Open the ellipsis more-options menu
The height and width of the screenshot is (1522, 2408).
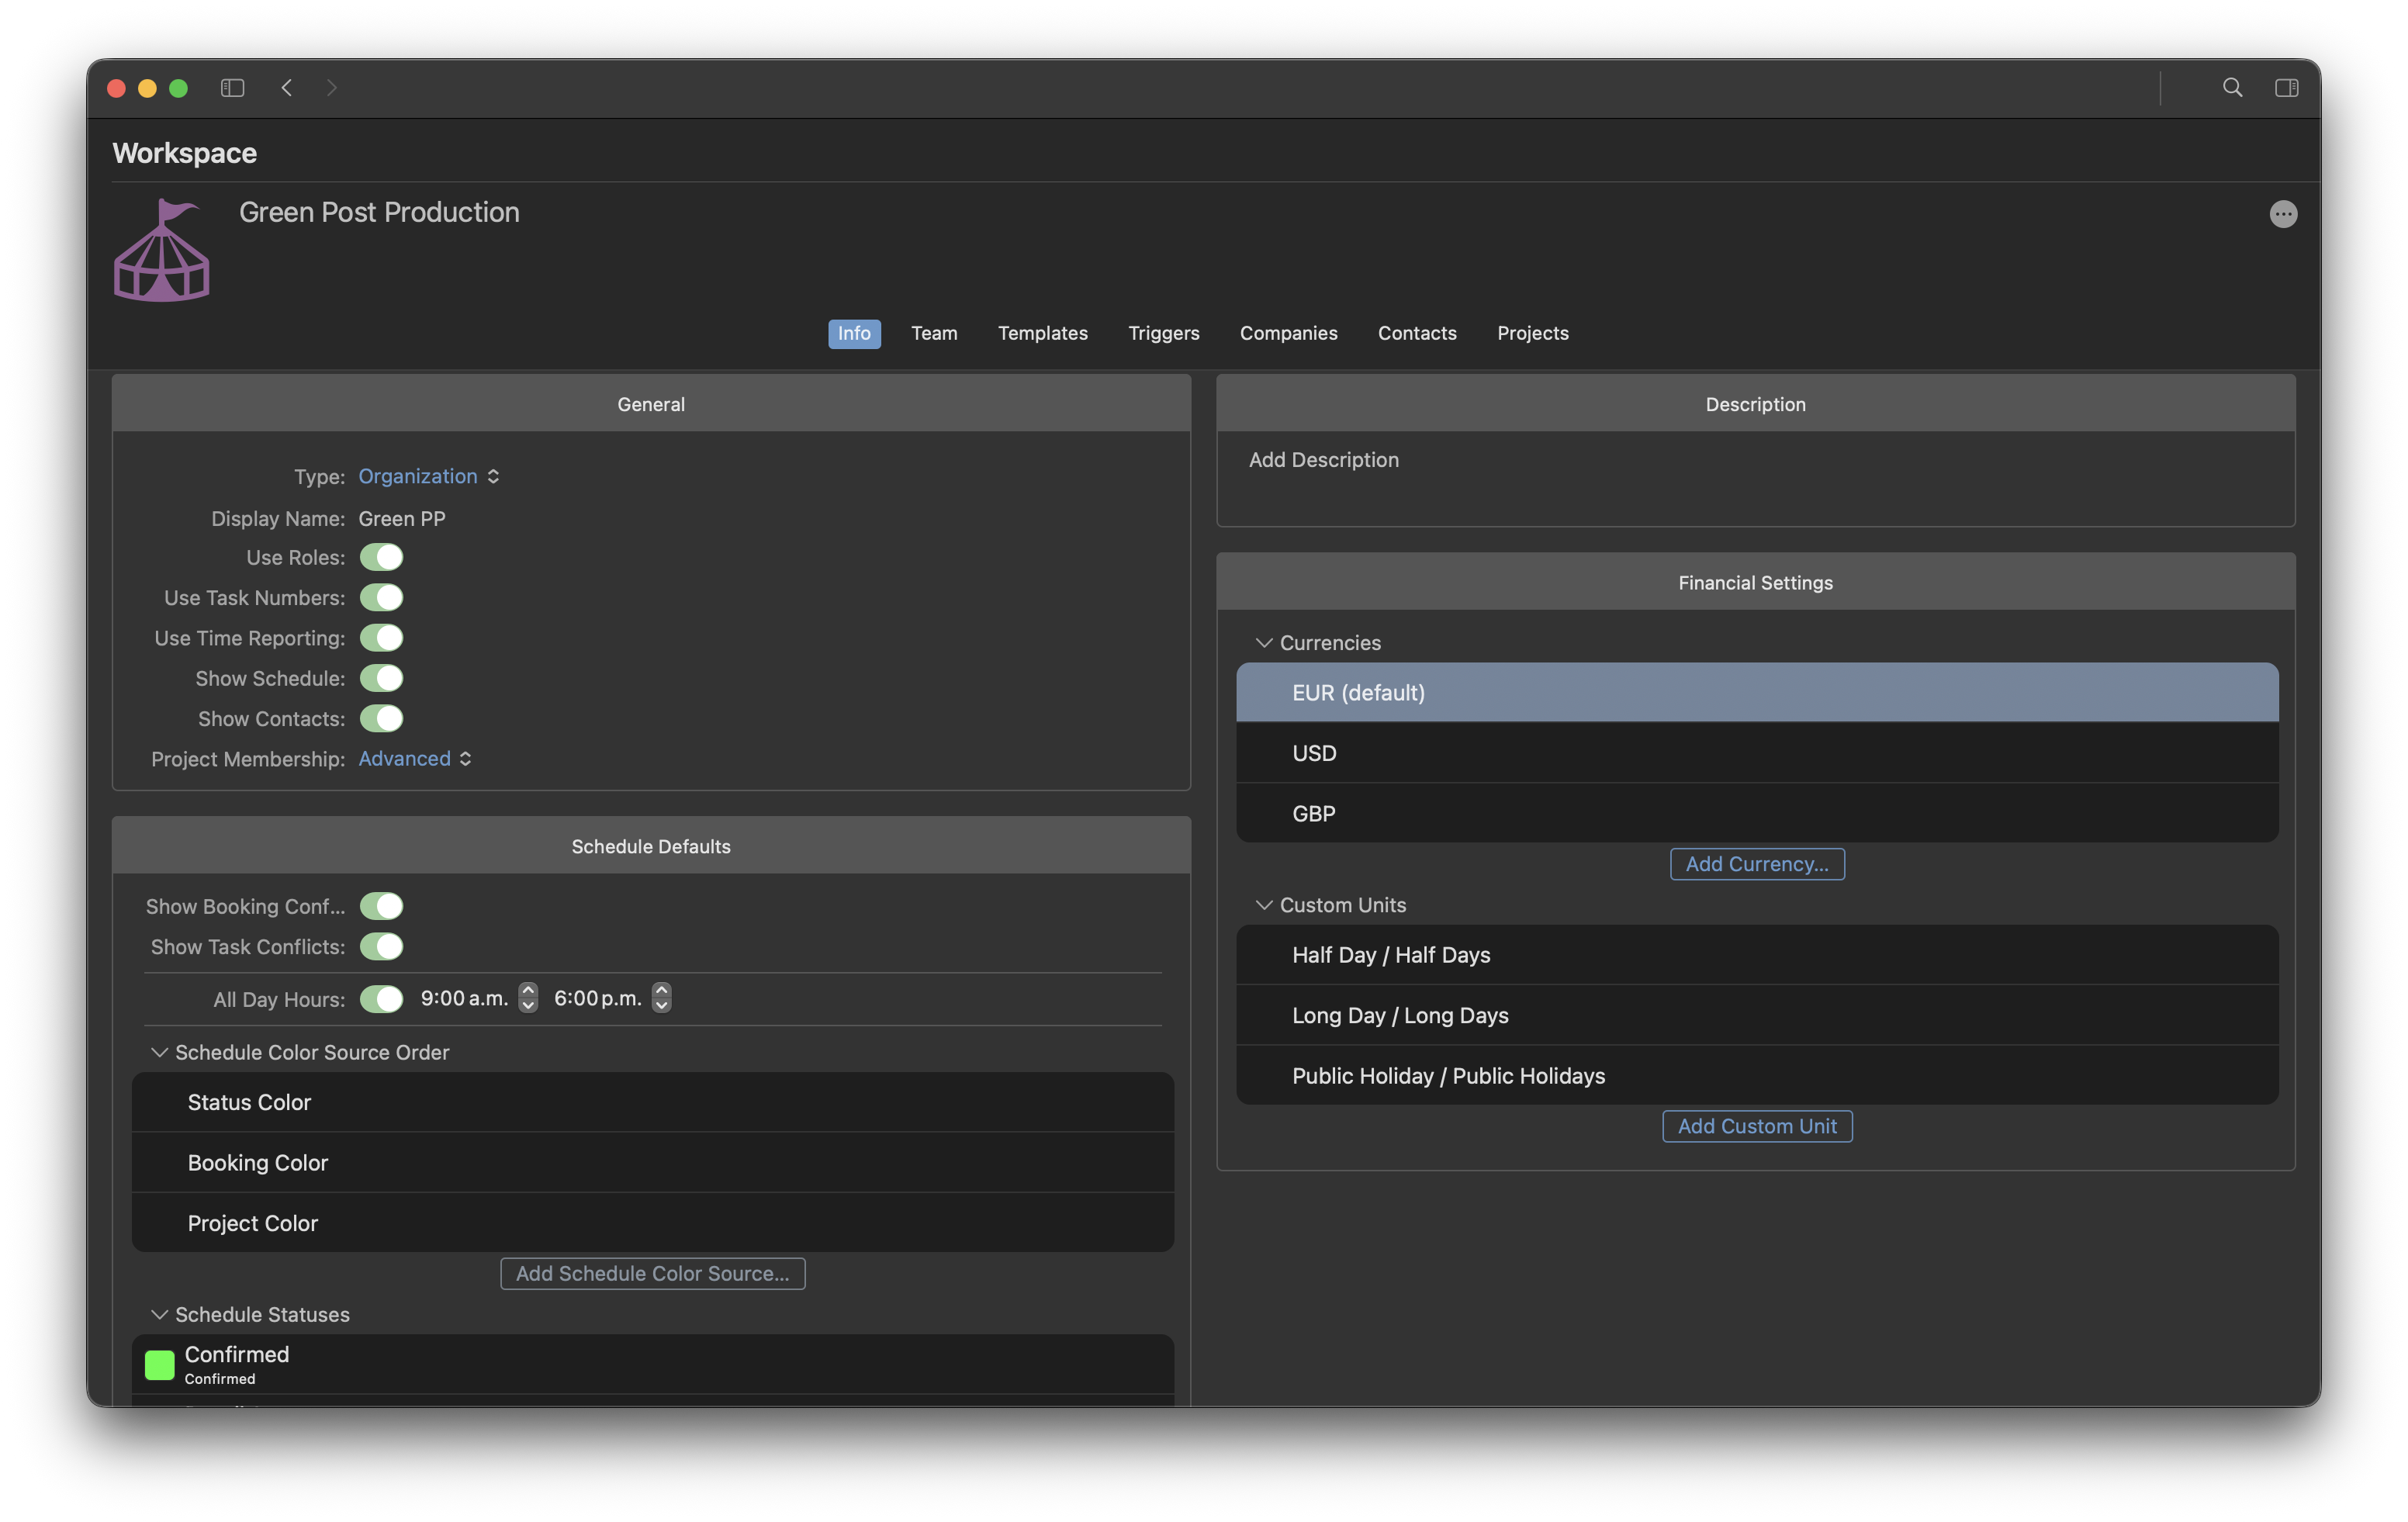(x=2283, y=214)
